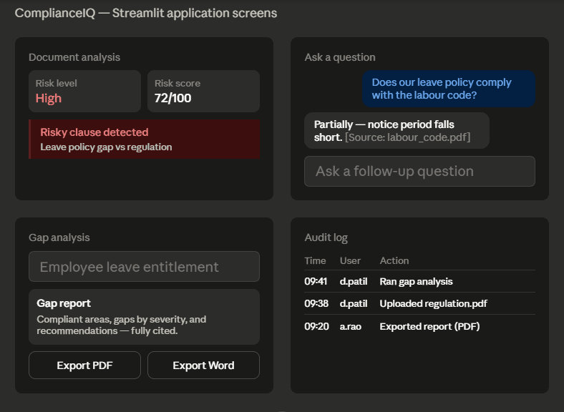Click the Document analysis heading

coord(74,57)
